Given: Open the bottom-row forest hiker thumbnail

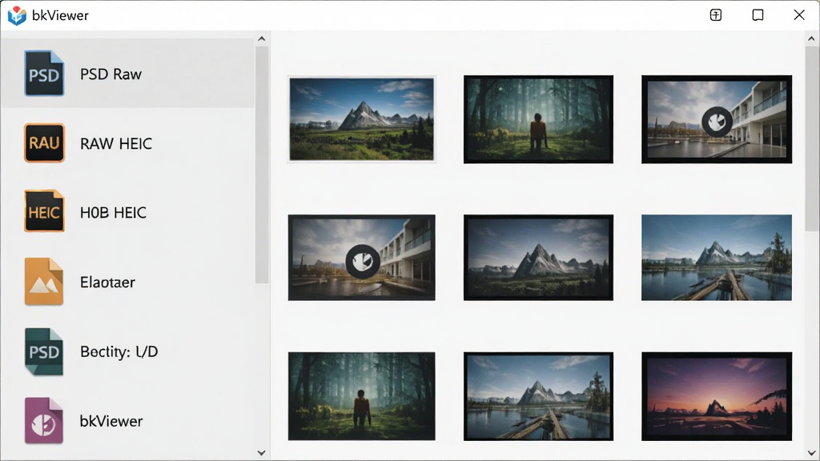Looking at the screenshot, I should coord(361,396).
